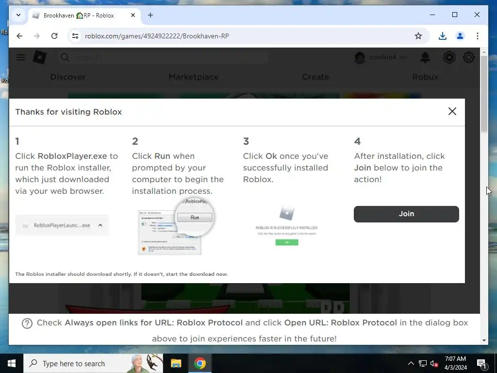Click the page scrollbar down arrow

[x=484, y=340]
